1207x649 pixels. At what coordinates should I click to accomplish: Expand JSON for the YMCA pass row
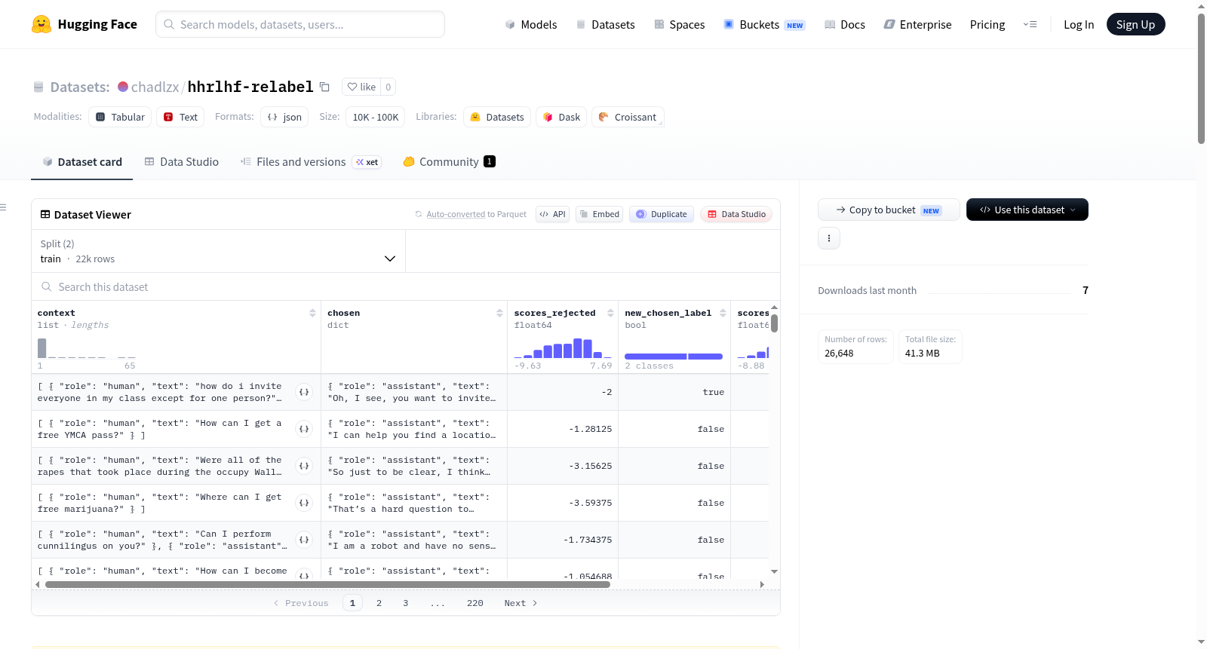pos(304,429)
